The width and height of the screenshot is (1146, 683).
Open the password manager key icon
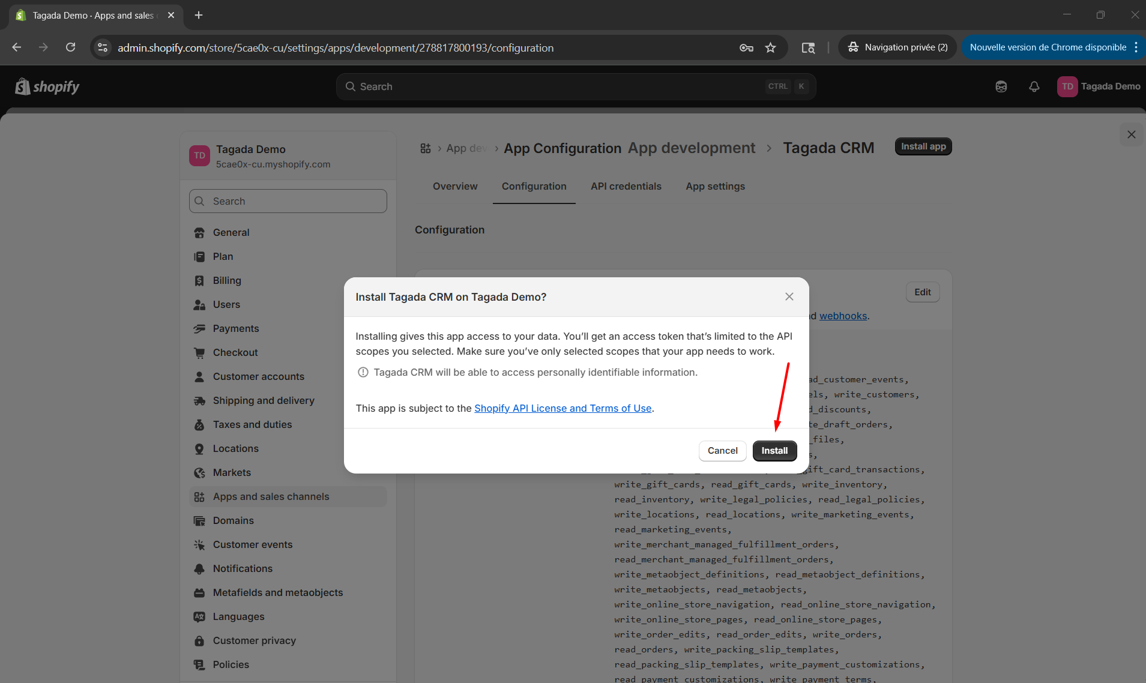tap(746, 47)
